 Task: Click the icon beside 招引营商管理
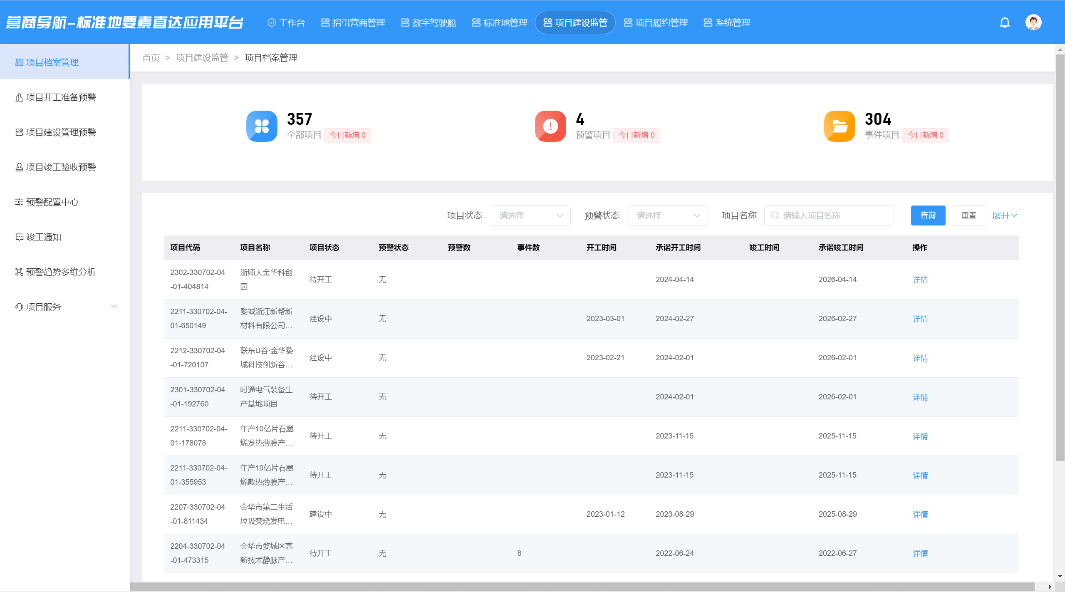pyautogui.click(x=325, y=22)
